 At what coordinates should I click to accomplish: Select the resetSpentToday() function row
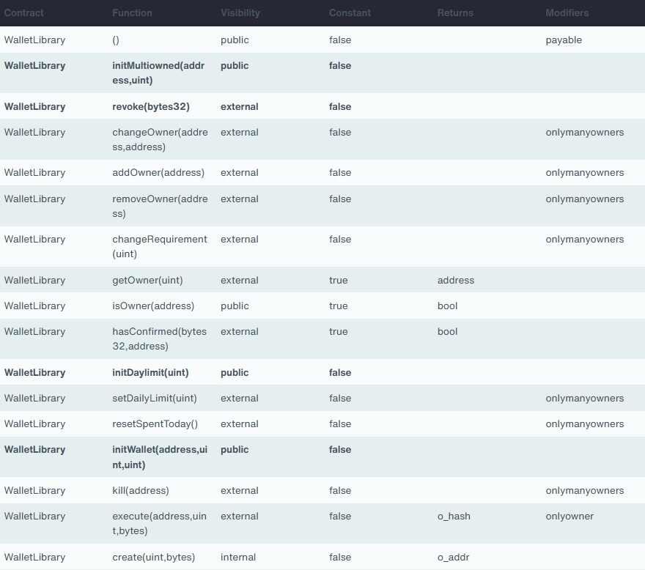154,423
